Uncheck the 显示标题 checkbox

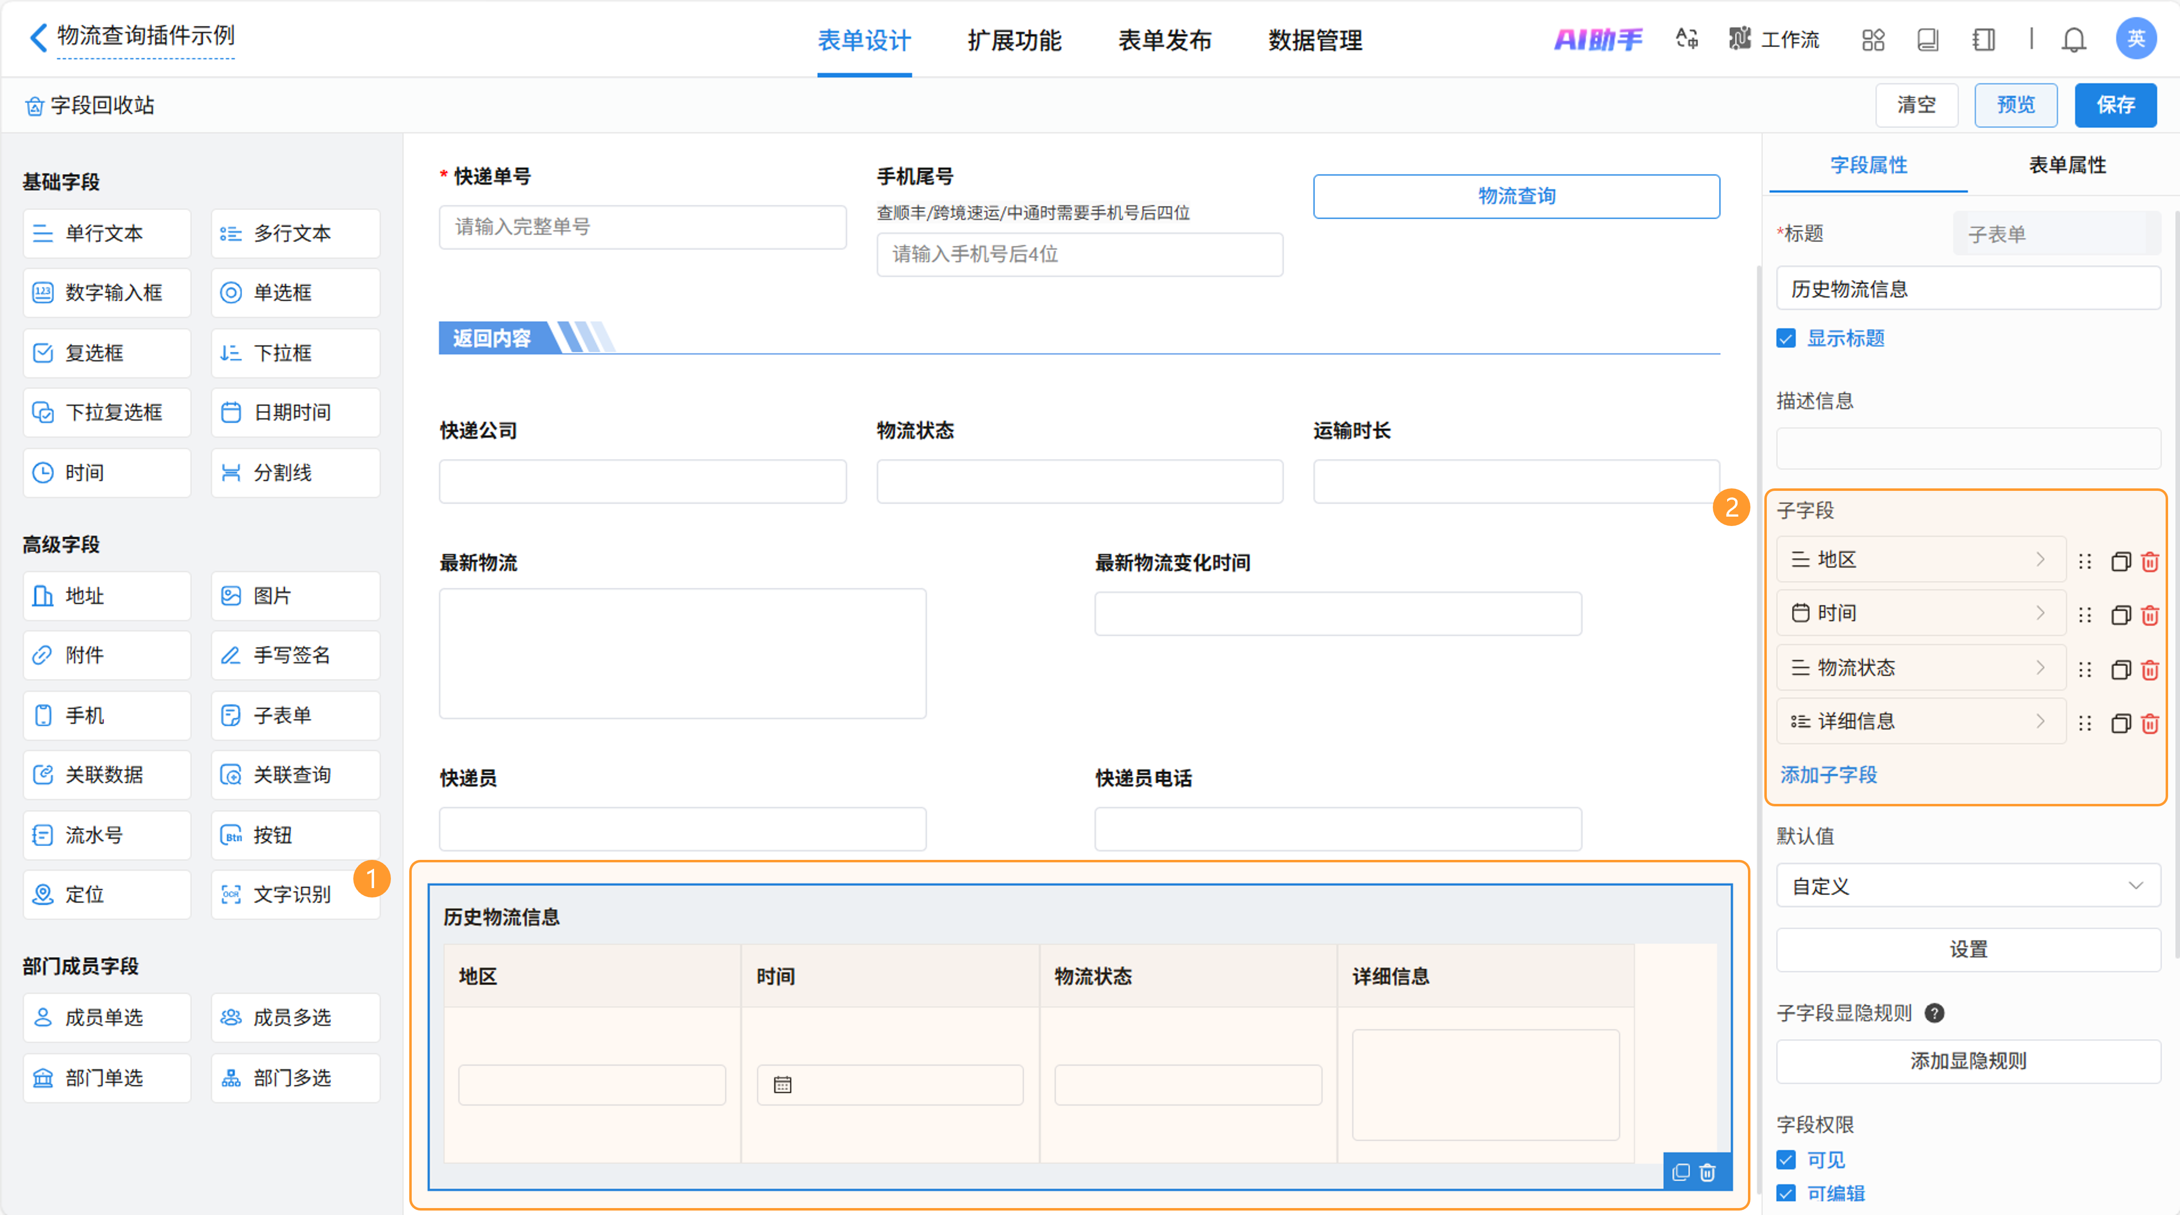[1786, 338]
